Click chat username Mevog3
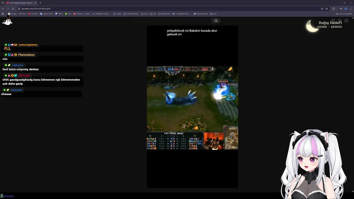 [x=24, y=75]
